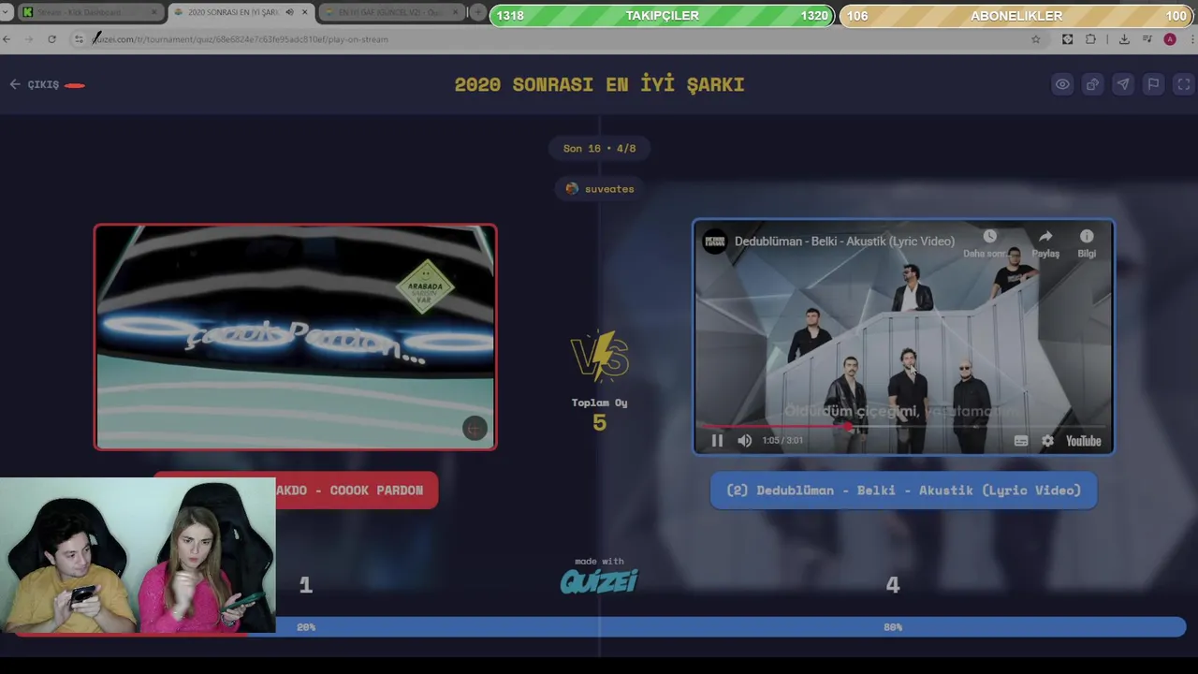
Task: Open a new browser tab
Action: click(x=478, y=12)
